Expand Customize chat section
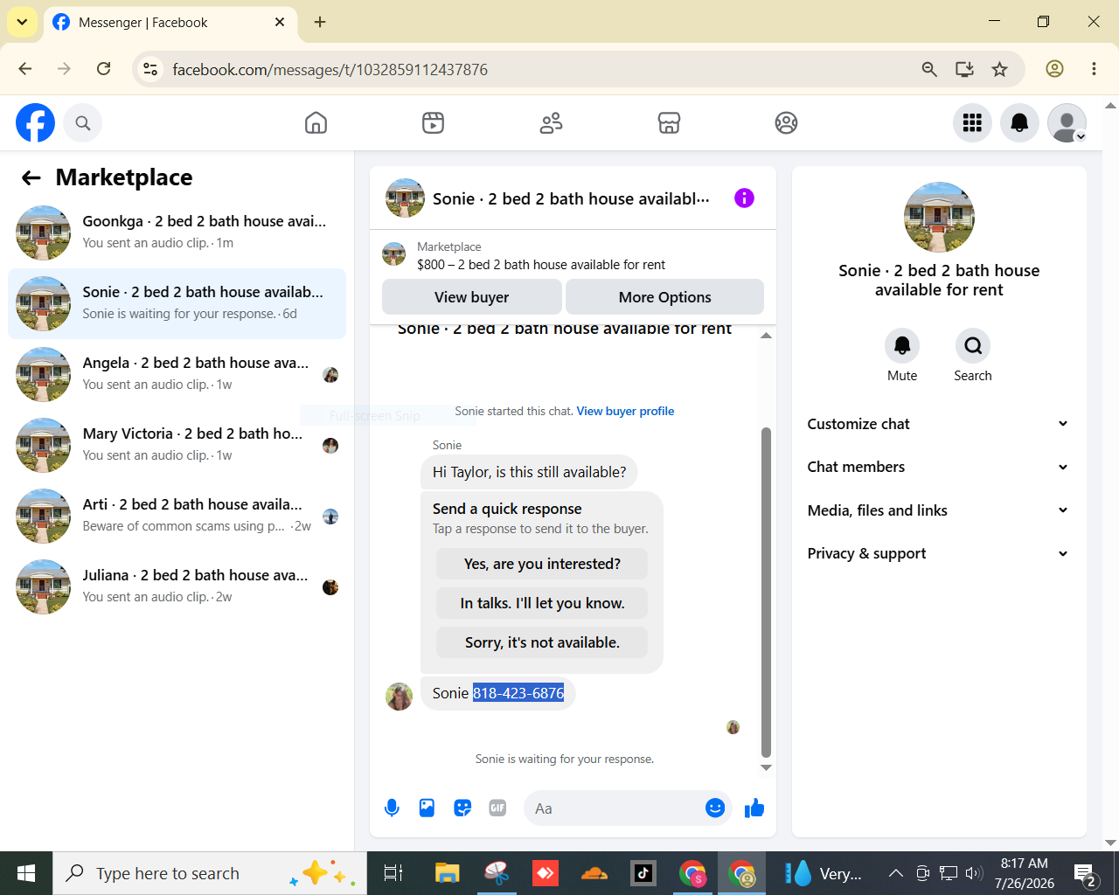The width and height of the screenshot is (1119, 895). [938, 424]
